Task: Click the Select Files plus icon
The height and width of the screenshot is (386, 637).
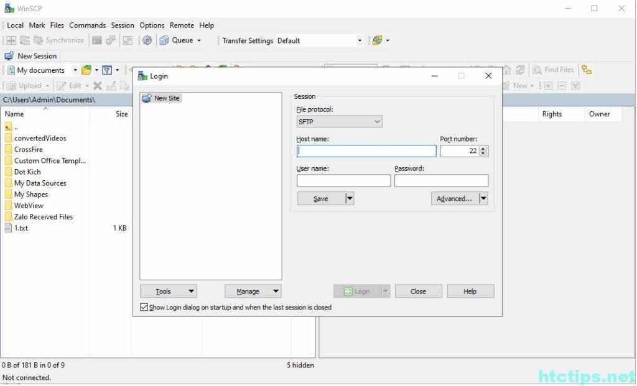Action: tap(548, 86)
